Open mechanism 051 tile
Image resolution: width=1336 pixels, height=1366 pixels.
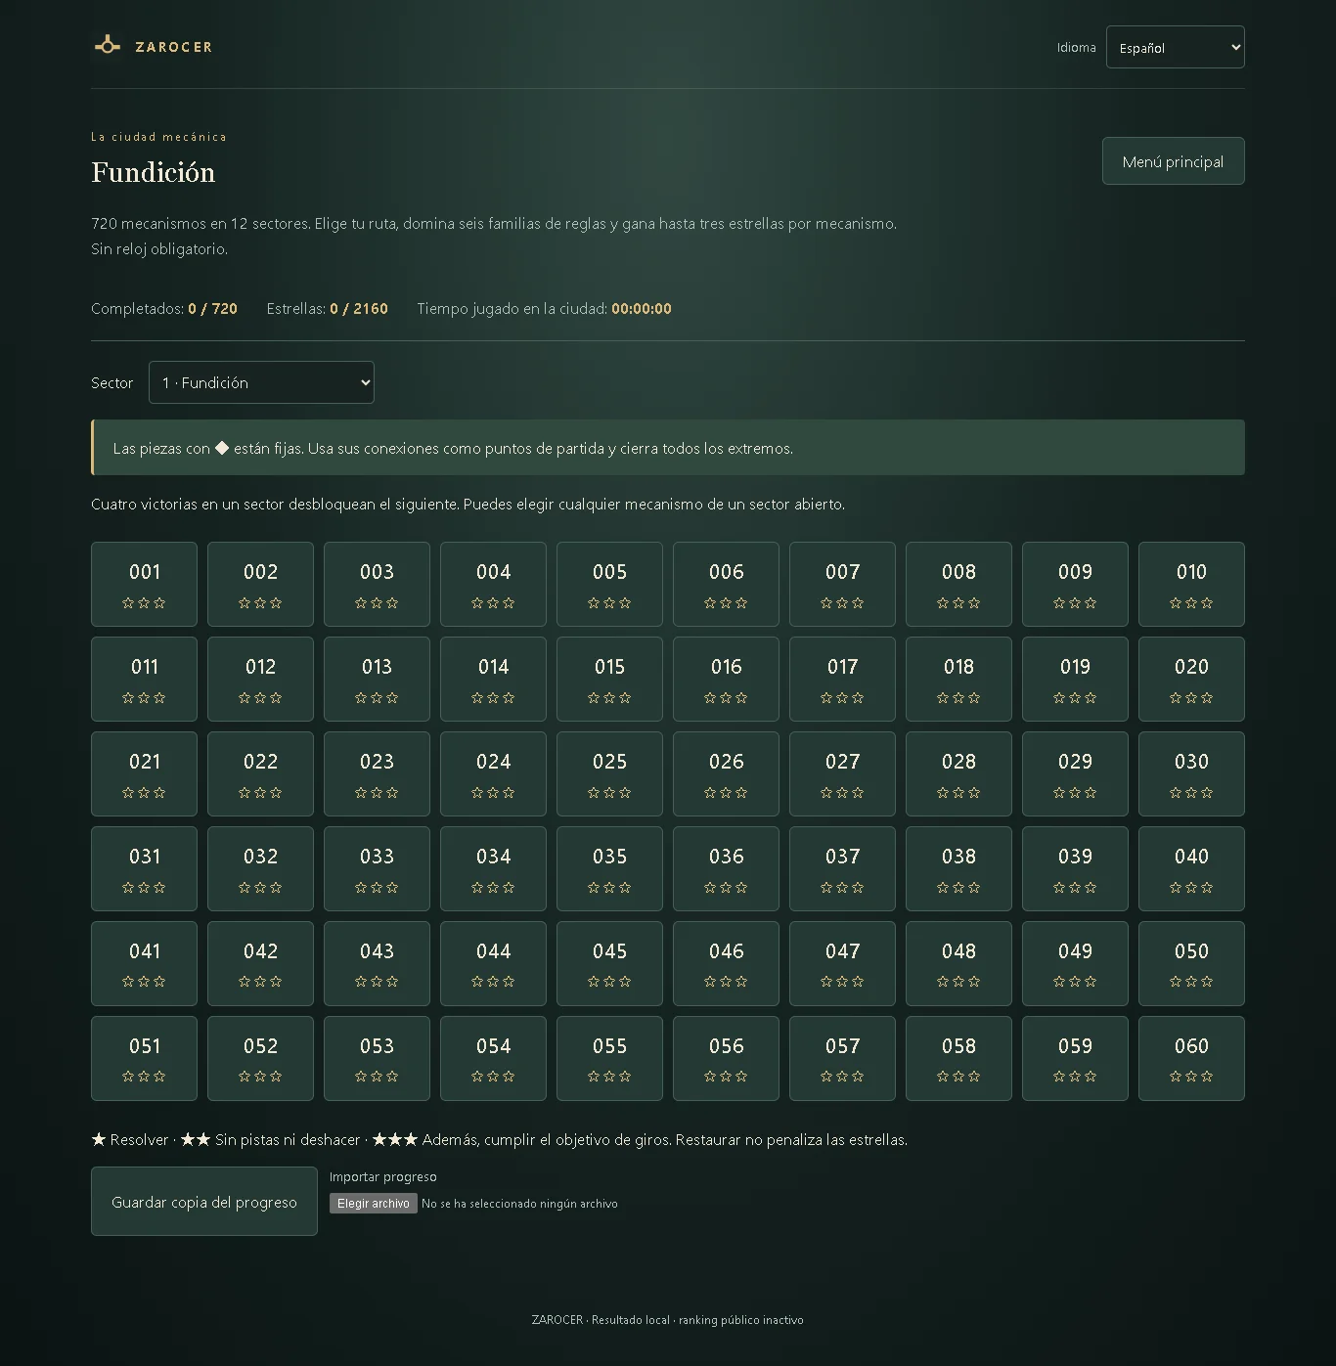144,1058
